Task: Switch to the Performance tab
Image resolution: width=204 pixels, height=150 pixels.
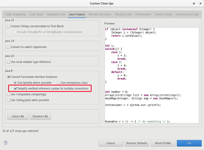Action: click(143, 14)
